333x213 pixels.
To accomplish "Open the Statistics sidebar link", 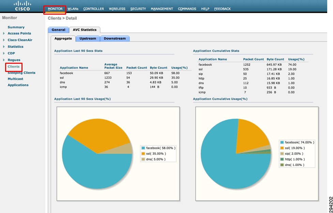I will click(x=15, y=46).
